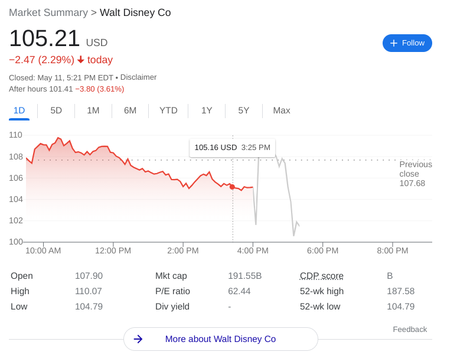Click the Market Summary breadcrumb
The image size is (457, 355).
pyautogui.click(x=48, y=12)
